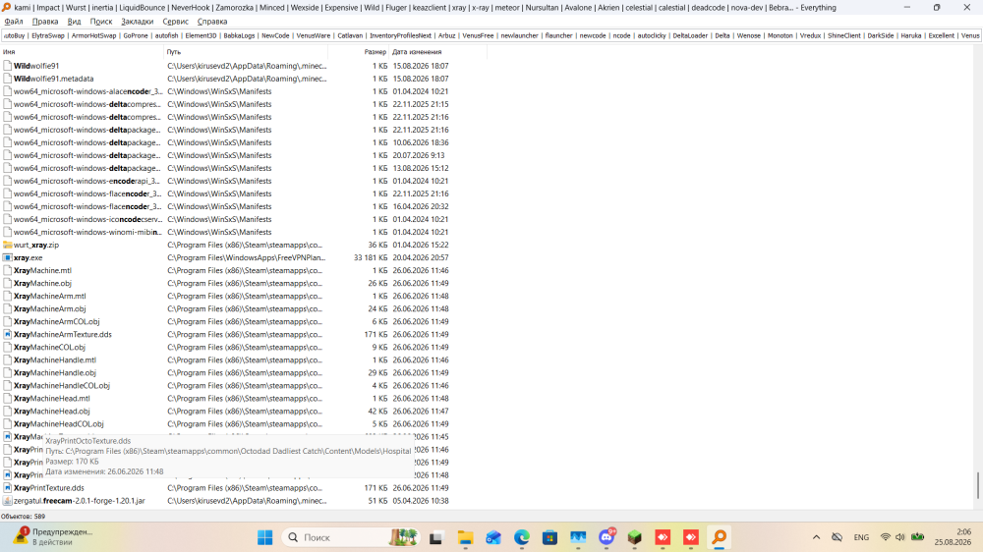Select the wurt_xray.zip archive icon

pos(8,245)
